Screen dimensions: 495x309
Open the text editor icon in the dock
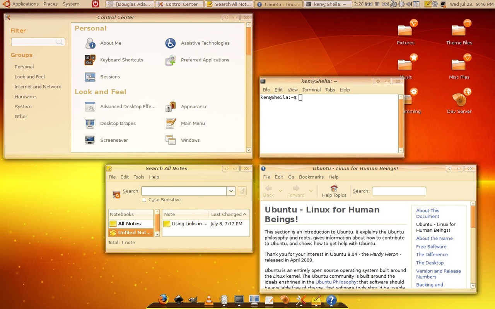(x=270, y=300)
